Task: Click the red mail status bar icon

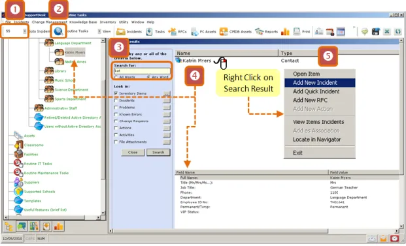Action: tap(395, 239)
